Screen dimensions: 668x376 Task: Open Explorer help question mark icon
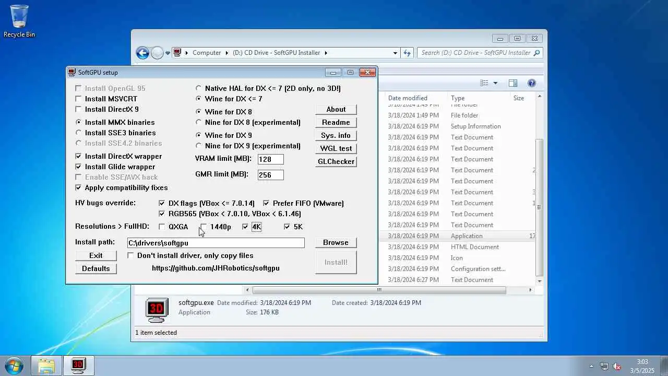pyautogui.click(x=531, y=83)
